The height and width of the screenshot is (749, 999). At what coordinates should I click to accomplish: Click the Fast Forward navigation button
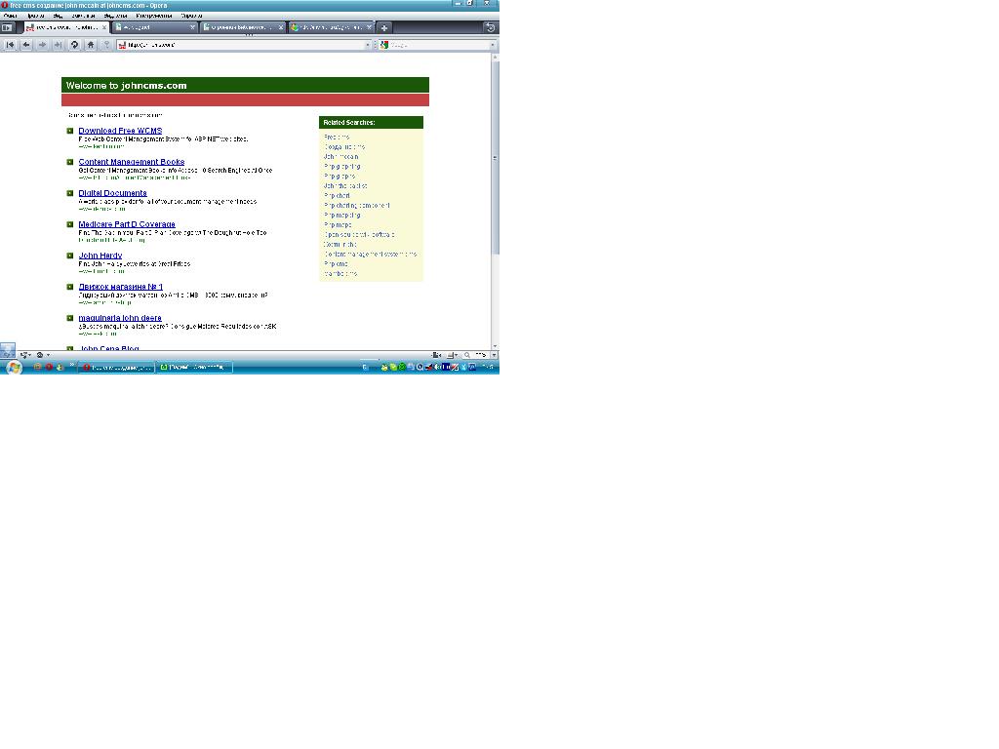[58, 45]
